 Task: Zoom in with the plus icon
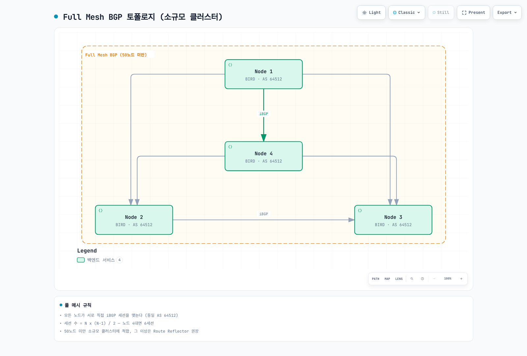tap(461, 279)
